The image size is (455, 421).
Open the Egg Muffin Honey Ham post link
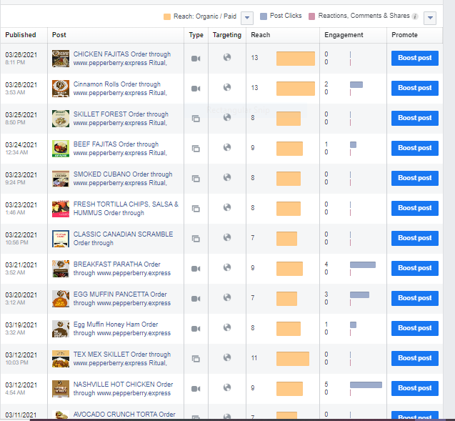pyautogui.click(x=122, y=328)
